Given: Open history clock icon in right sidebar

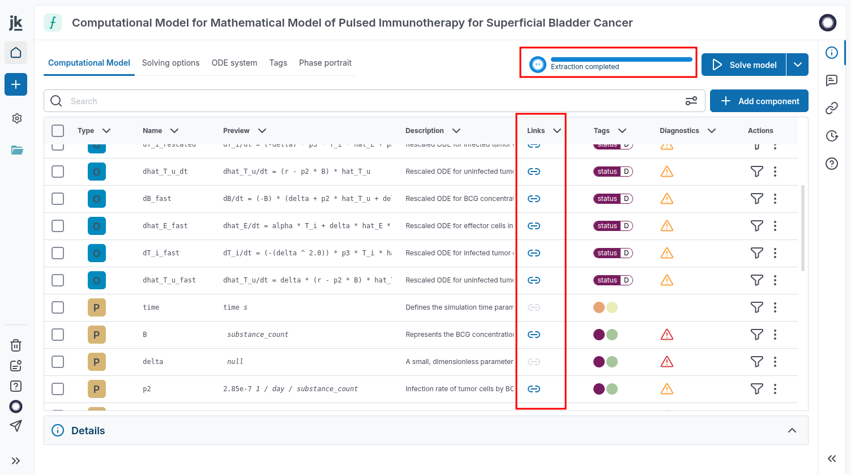Looking at the screenshot, I should click(832, 136).
